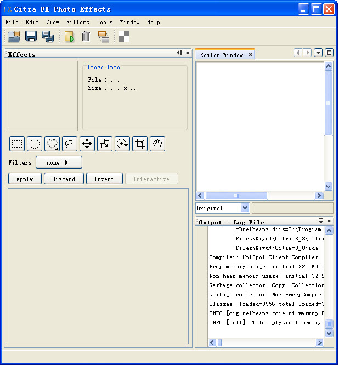Open the Filters 'none' dropdown
This screenshot has height=365, width=338.
[x=59, y=162]
